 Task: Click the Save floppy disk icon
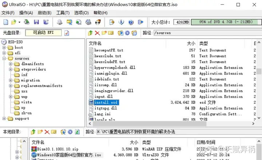point(36,22)
